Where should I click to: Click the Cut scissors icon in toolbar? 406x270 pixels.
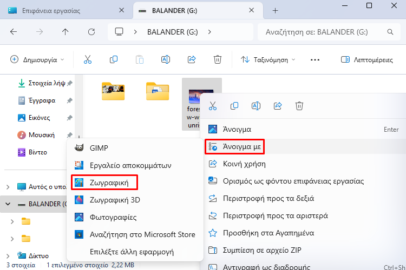tap(87, 60)
